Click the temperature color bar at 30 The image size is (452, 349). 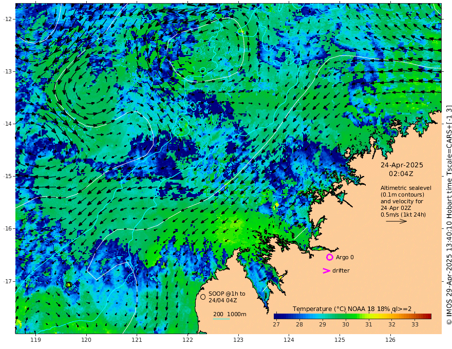(x=346, y=316)
